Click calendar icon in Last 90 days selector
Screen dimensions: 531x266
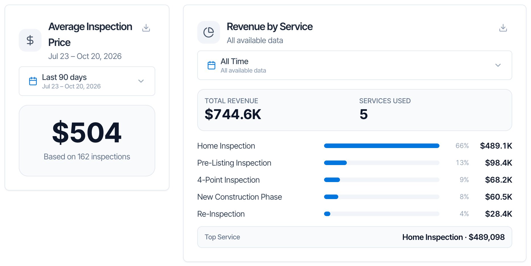coord(33,81)
